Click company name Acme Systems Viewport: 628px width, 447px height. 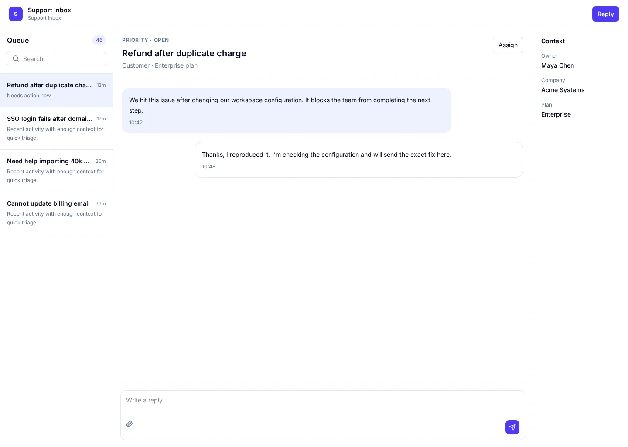point(563,90)
